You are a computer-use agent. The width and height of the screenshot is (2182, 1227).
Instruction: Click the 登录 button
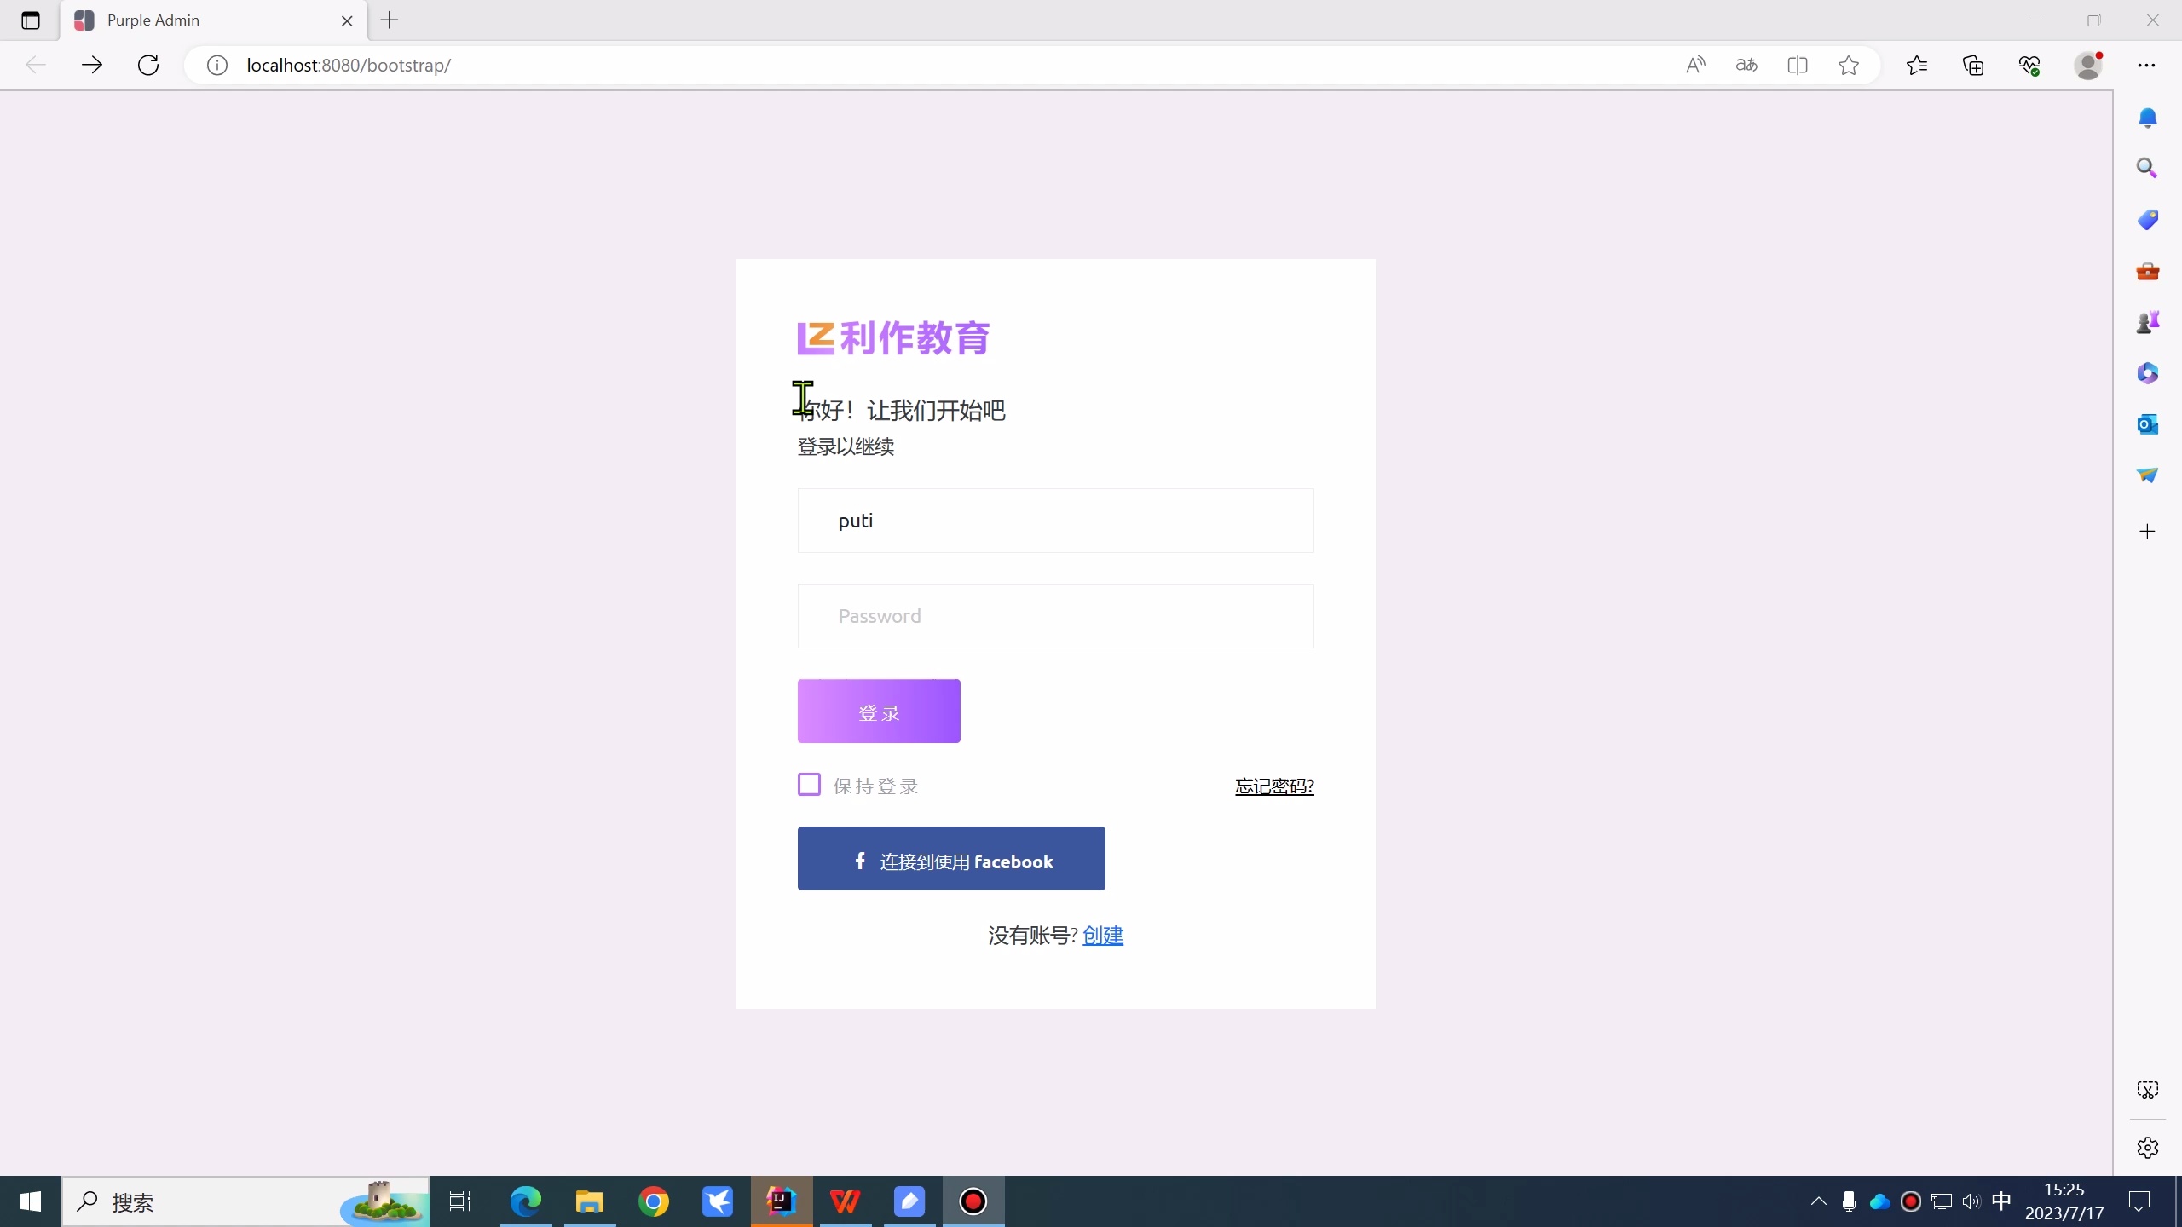(x=879, y=711)
